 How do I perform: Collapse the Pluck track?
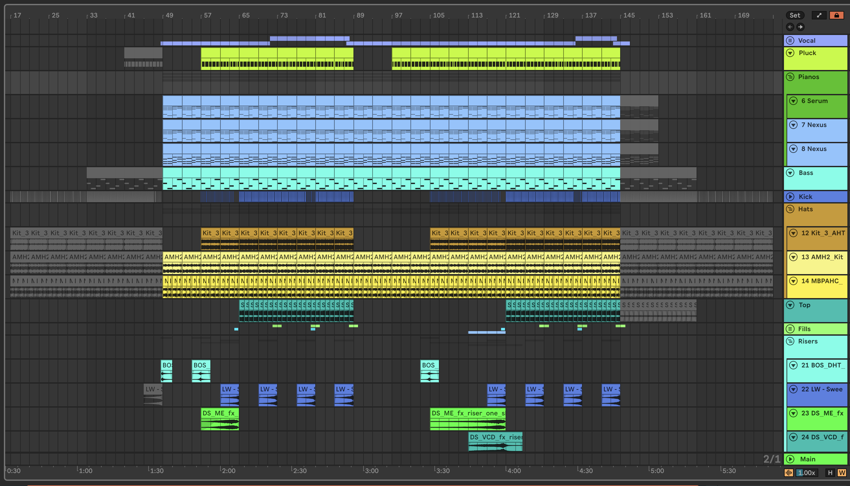[790, 53]
